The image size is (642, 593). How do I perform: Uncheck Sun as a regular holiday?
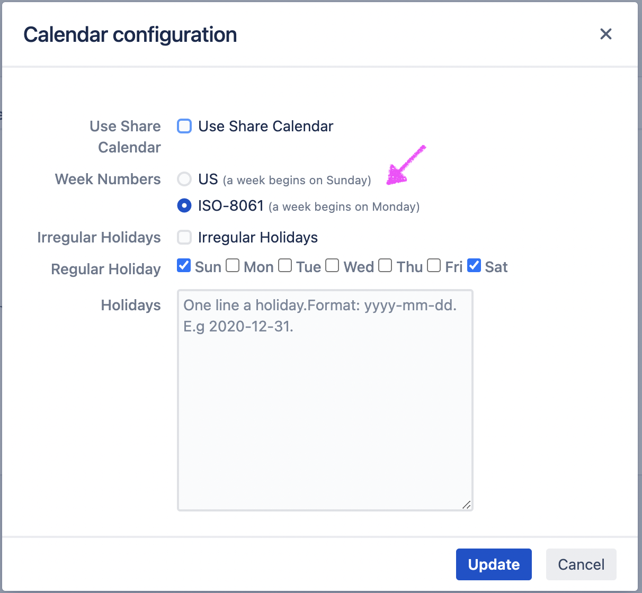click(x=184, y=265)
